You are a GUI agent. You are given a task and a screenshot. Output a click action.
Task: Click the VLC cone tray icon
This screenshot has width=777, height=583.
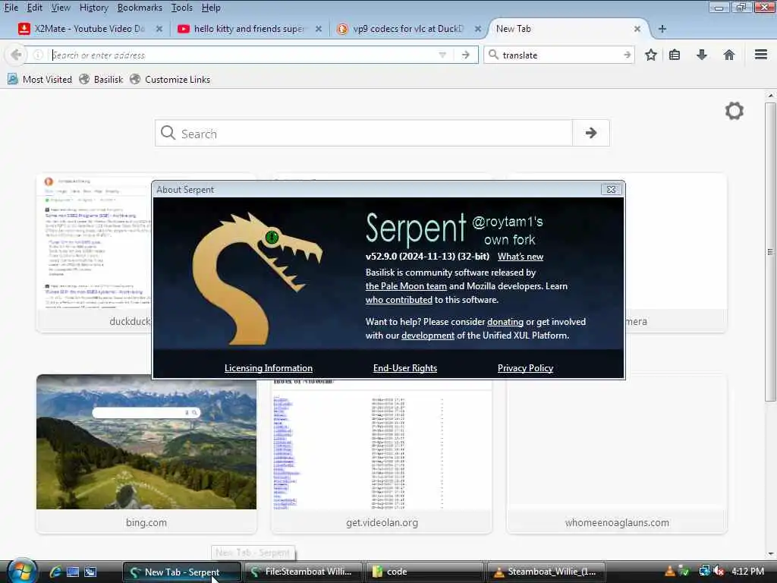tap(669, 572)
